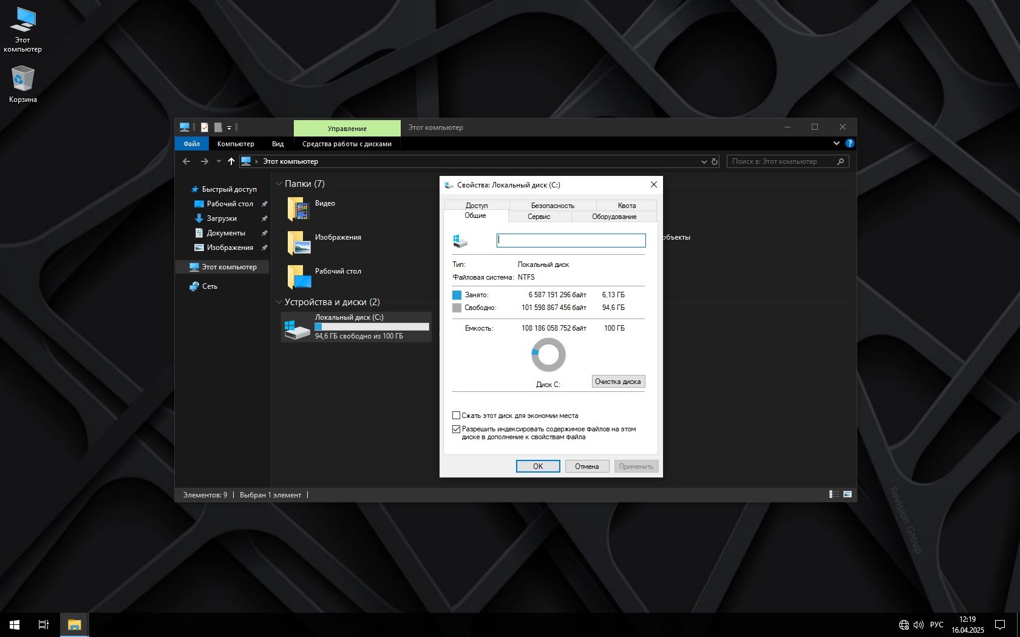This screenshot has height=637, width=1020.
Task: Expand the address bar history dropdown
Action: 704,161
